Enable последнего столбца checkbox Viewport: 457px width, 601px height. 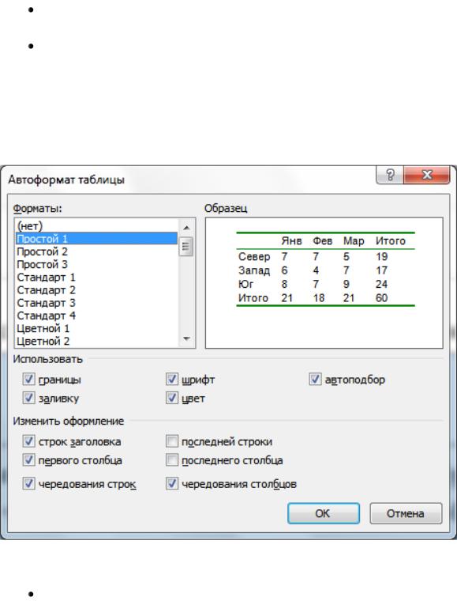[172, 459]
